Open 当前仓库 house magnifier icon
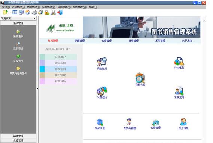 click(140, 80)
